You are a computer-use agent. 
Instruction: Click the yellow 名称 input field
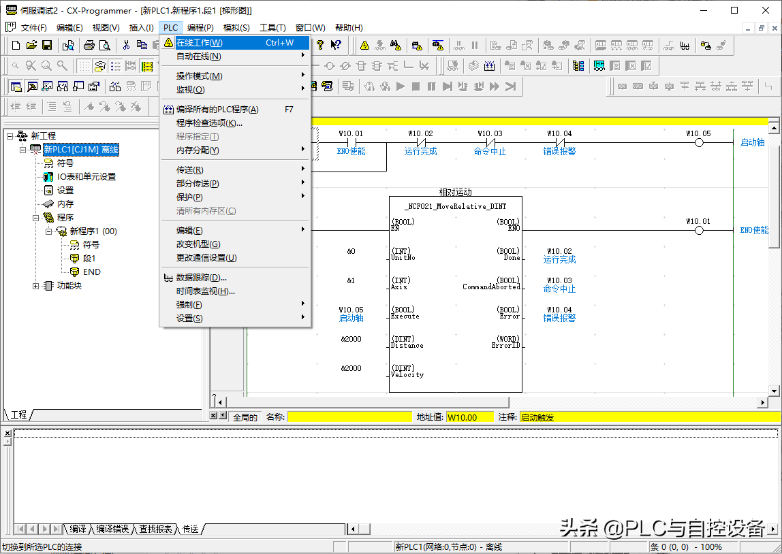[350, 417]
